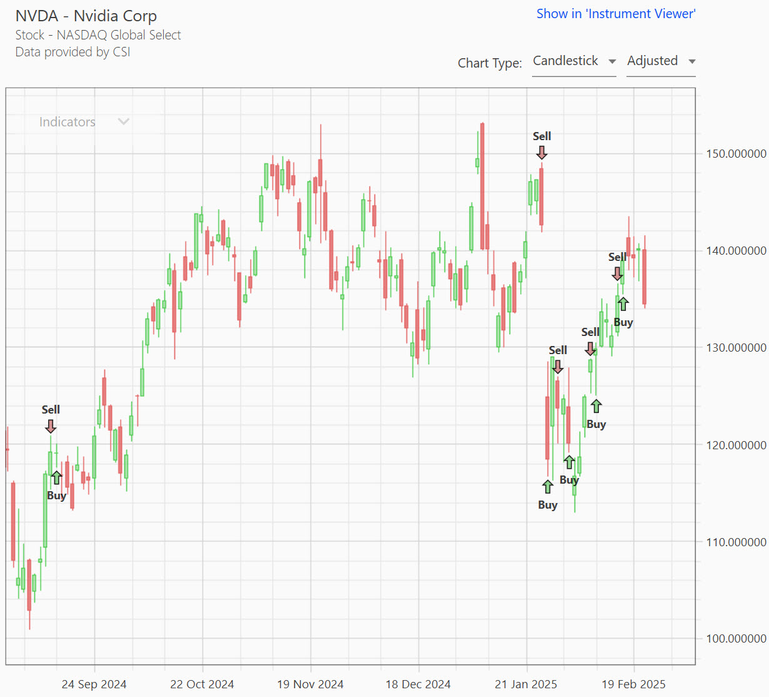Open the Indicators dropdown
This screenshot has height=697, width=769.
pos(68,122)
